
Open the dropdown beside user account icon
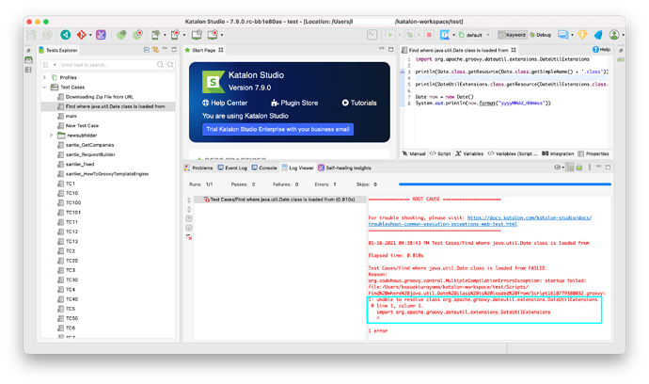tap(623, 35)
